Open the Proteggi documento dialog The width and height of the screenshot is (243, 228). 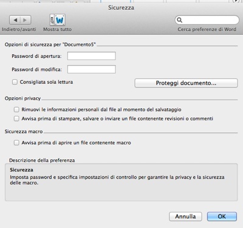(x=186, y=83)
